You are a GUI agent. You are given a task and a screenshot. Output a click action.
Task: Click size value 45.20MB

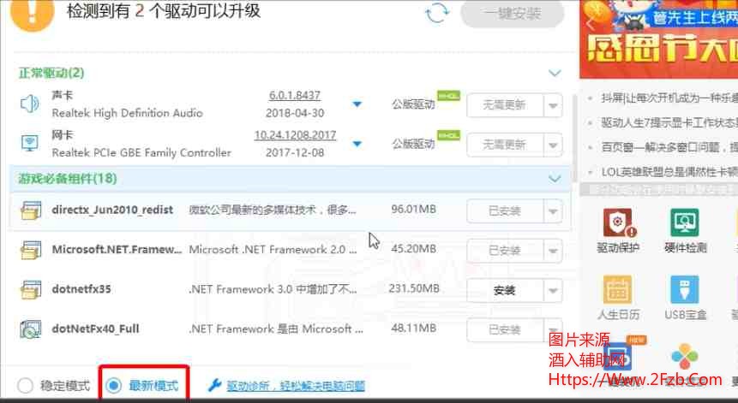pyautogui.click(x=413, y=248)
